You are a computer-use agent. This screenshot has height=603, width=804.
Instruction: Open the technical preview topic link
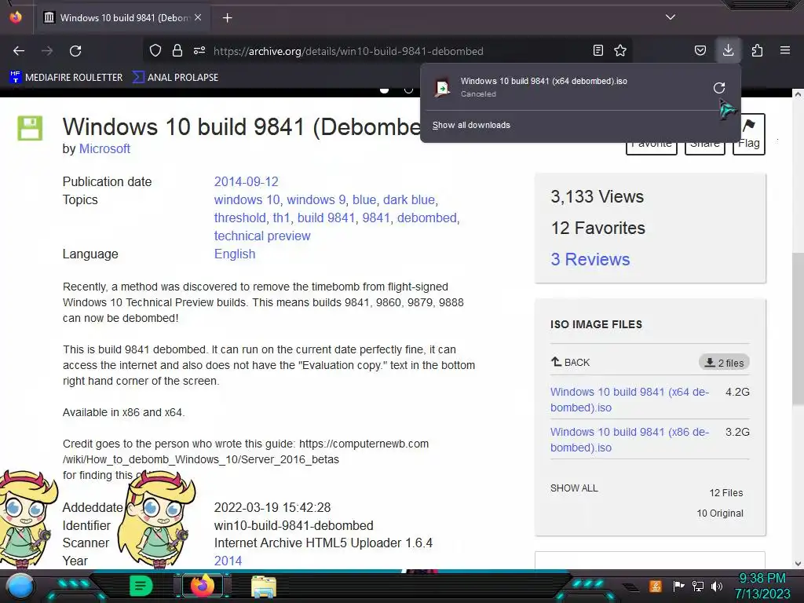click(x=262, y=236)
